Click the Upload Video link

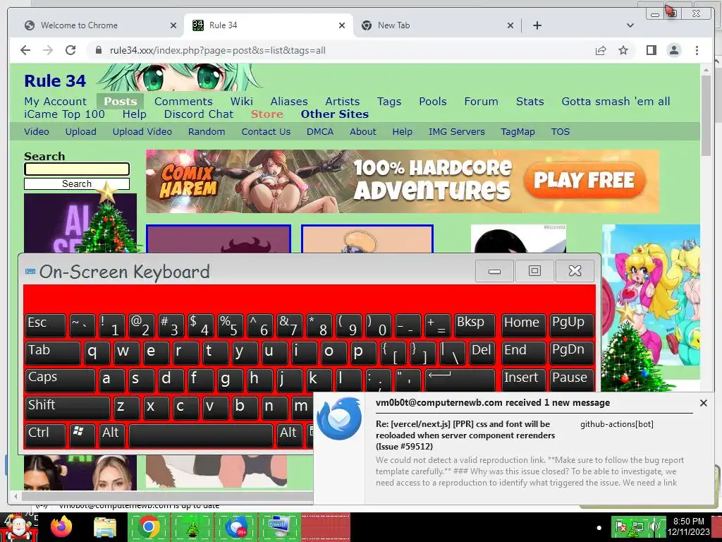(x=142, y=132)
